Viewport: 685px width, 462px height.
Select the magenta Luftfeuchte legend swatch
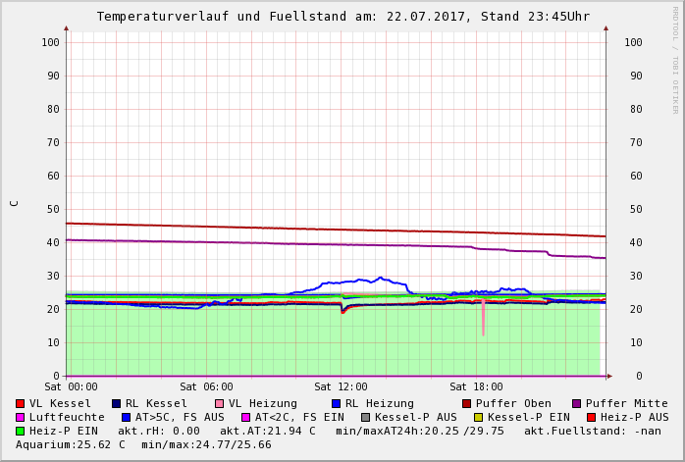[20, 418]
